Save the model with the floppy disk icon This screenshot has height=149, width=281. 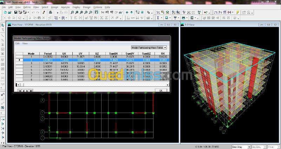16,12
